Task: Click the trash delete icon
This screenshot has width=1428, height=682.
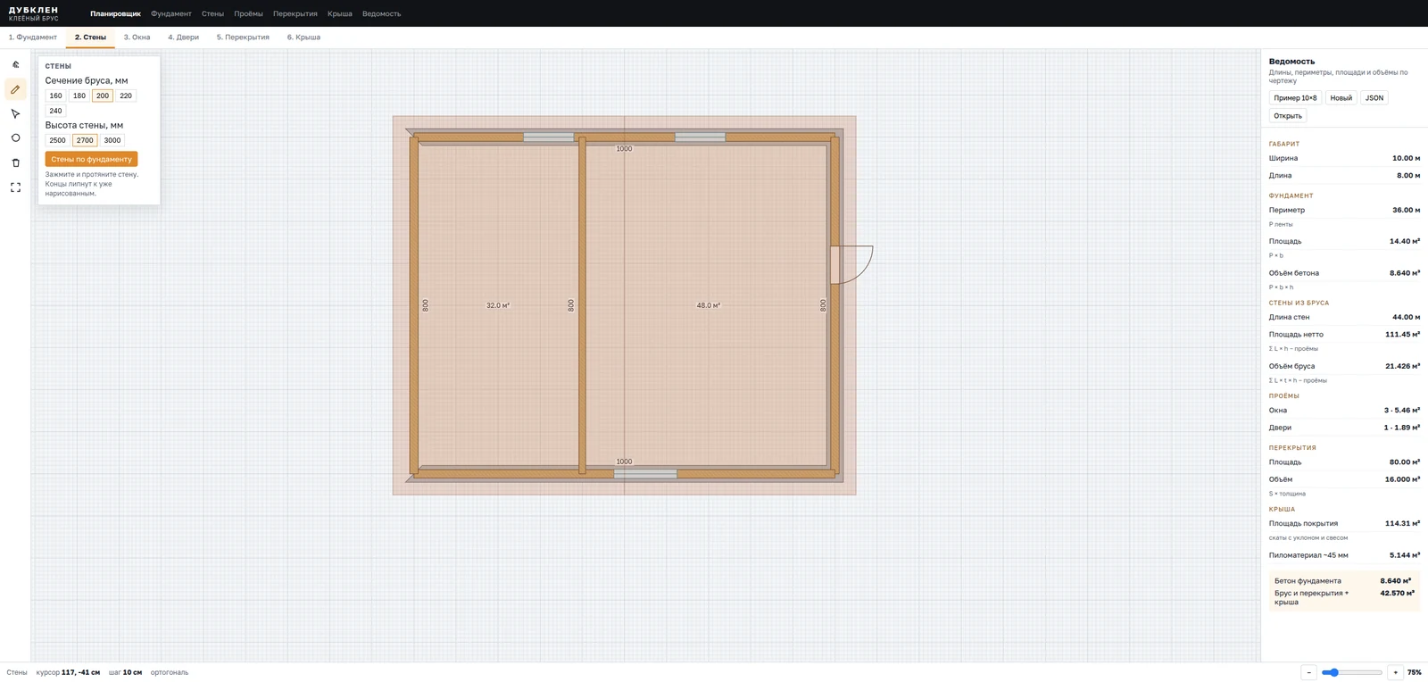Action: click(15, 162)
